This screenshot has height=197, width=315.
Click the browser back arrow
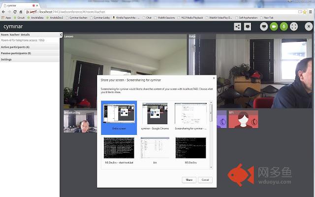point(3,12)
